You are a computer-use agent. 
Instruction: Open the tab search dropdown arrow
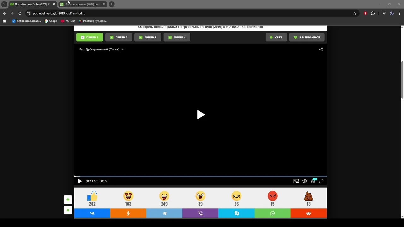click(4, 4)
